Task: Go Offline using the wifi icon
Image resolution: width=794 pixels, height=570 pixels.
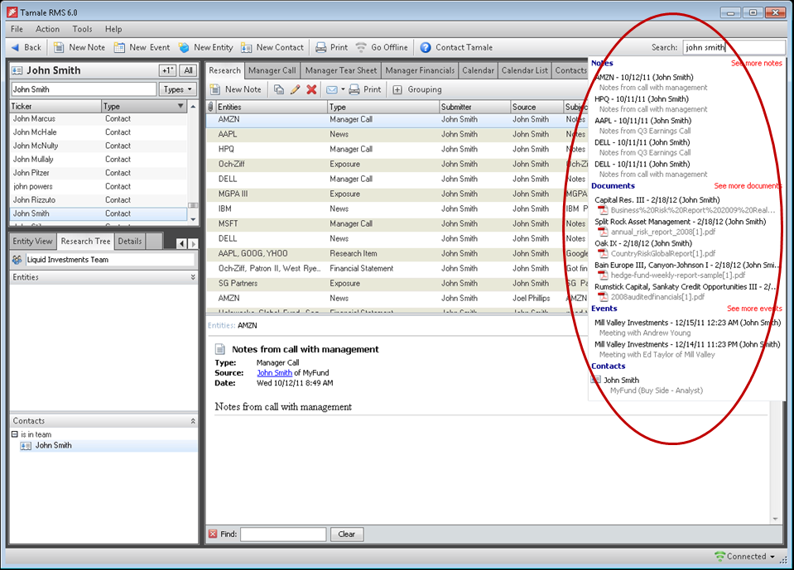Action: pos(361,47)
